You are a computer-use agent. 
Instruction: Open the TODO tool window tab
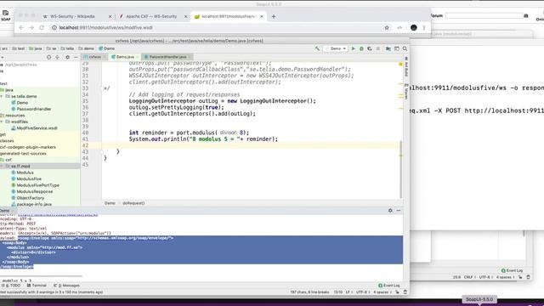[11, 286]
